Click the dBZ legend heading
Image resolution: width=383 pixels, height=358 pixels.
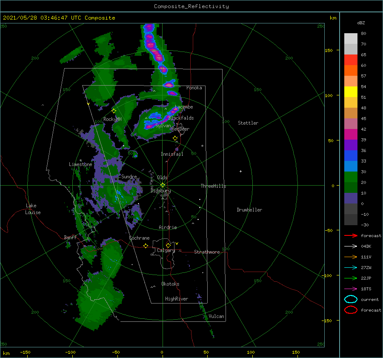361,23
